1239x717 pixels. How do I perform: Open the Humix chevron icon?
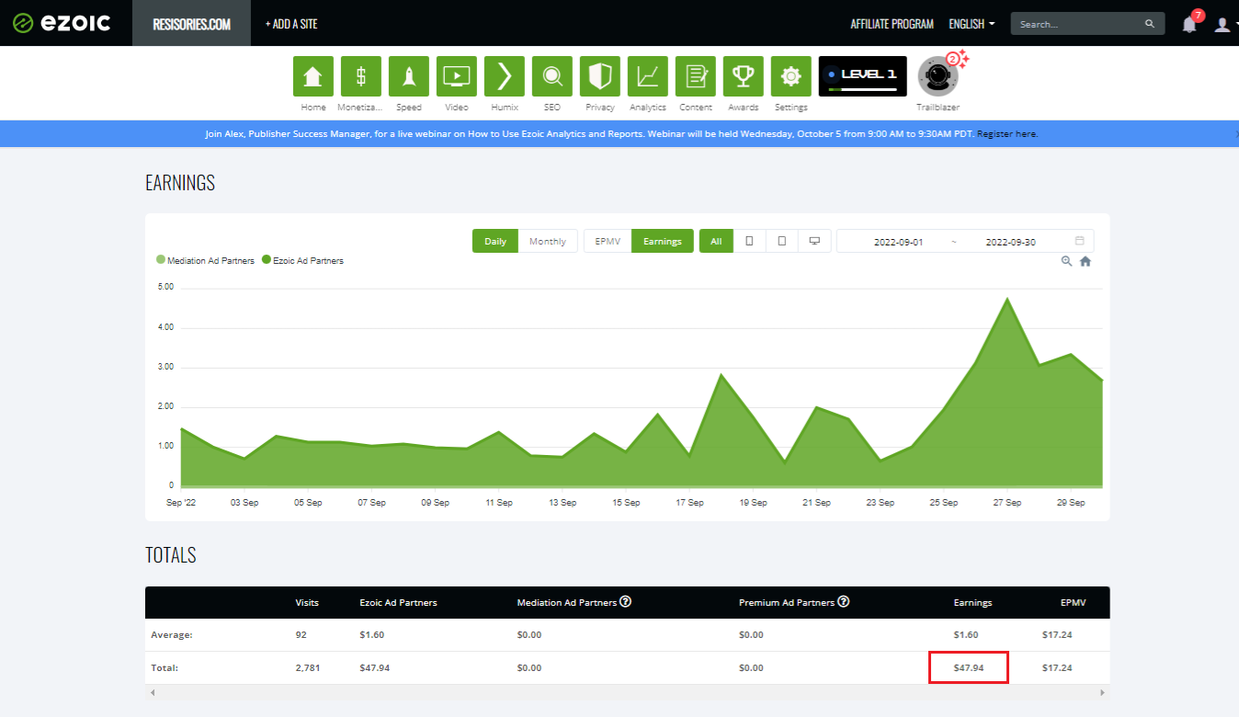coord(504,76)
